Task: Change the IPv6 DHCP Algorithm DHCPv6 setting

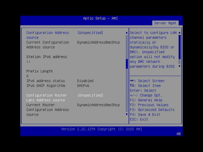Action: click(85, 85)
